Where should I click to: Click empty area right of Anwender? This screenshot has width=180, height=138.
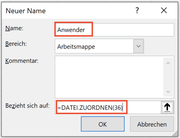pos(132,30)
